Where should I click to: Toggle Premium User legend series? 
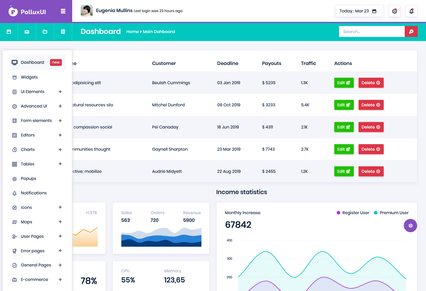coord(391,213)
